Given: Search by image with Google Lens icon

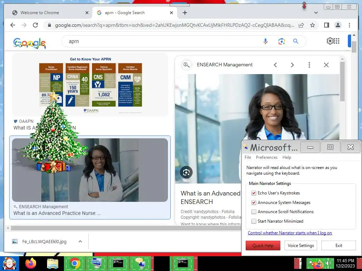Looking at the screenshot, I should tap(281, 42).
